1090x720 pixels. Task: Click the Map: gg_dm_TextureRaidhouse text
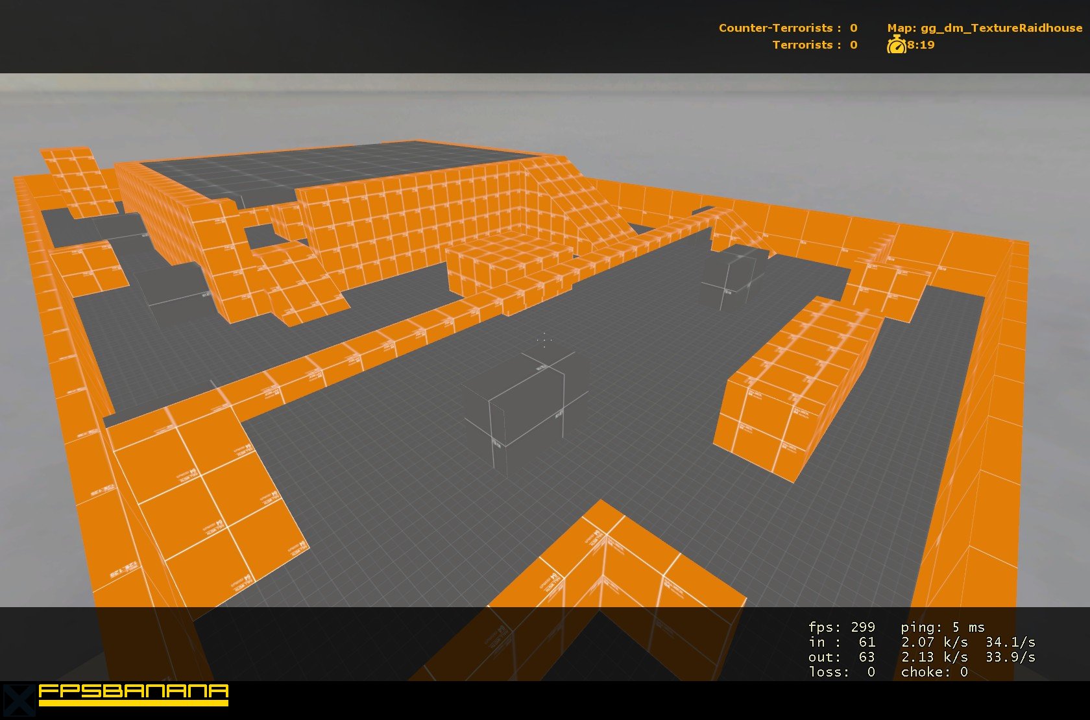(984, 28)
